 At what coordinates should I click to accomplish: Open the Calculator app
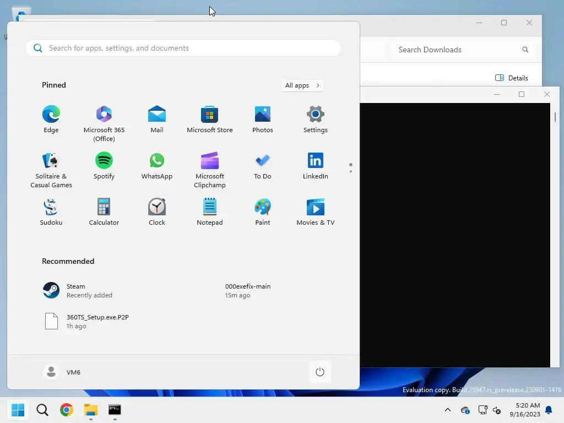point(104,212)
